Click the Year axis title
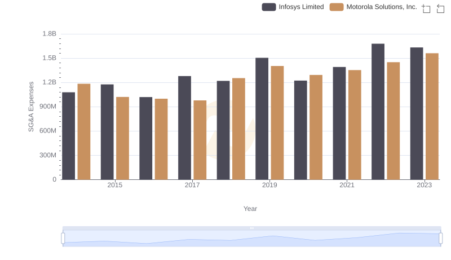 250,209
